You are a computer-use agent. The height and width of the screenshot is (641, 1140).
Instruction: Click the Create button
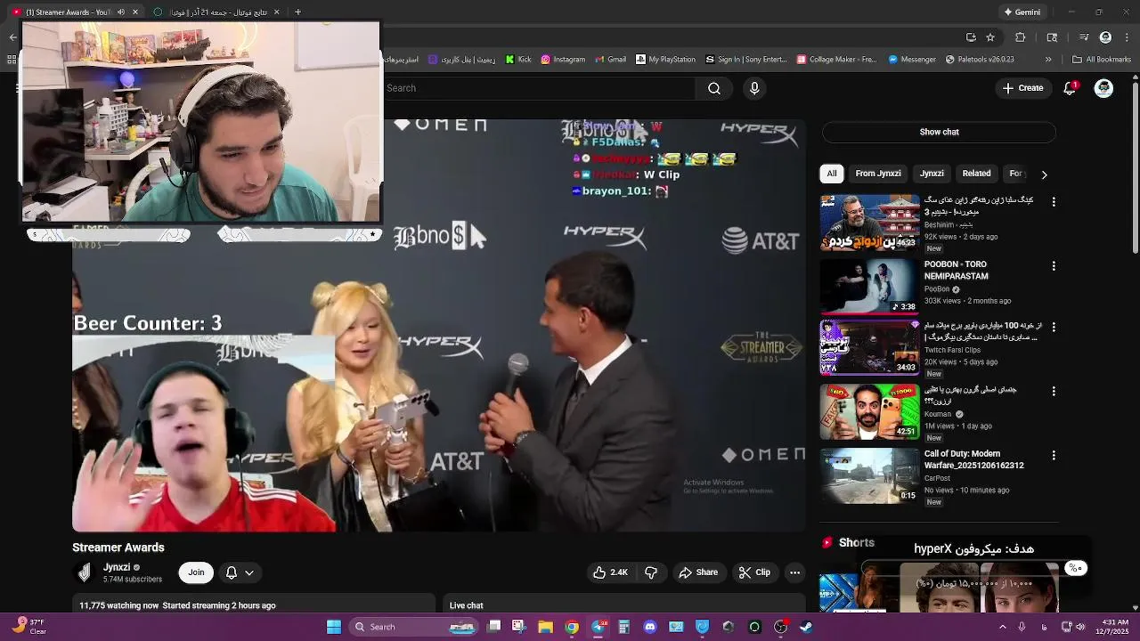pyautogui.click(x=1022, y=88)
